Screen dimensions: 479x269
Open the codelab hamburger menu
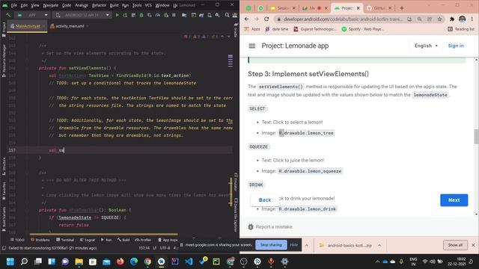point(252,46)
